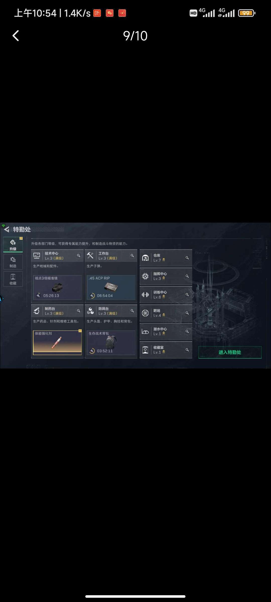The height and width of the screenshot is (602, 271).
Task: Open 生存战术背包 production slot
Action: [111, 343]
